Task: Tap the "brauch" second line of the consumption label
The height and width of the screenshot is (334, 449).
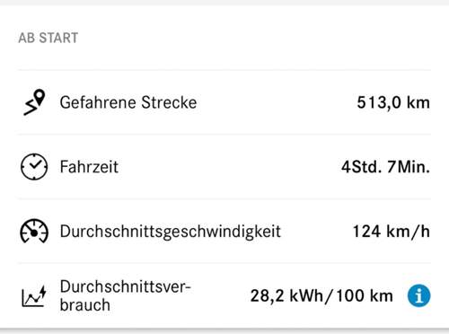Action: 85,305
